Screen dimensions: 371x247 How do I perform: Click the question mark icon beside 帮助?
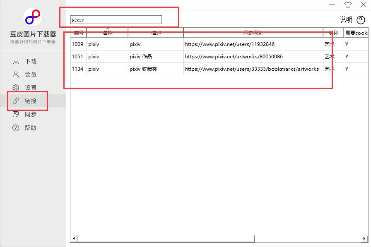click(x=16, y=128)
